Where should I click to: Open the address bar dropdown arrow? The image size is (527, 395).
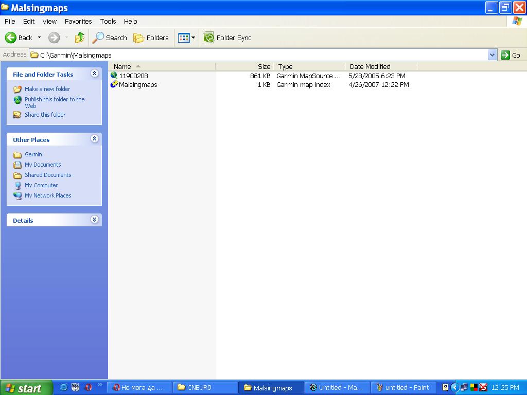[492, 55]
